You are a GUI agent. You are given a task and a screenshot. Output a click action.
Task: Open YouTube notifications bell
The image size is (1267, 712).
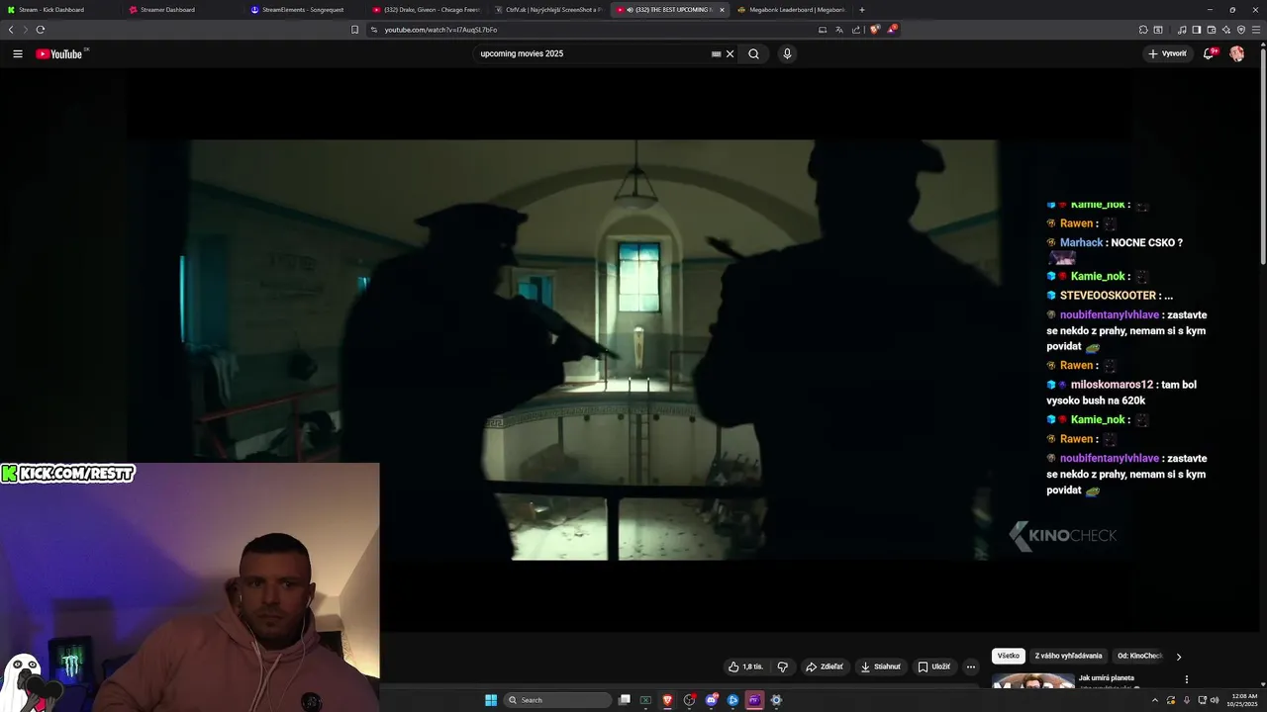(1209, 53)
